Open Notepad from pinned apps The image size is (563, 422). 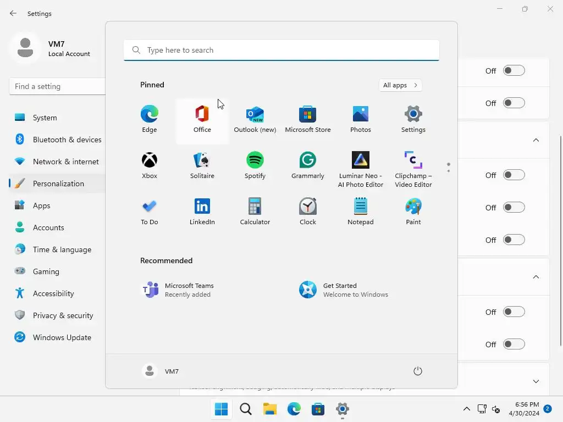tap(361, 212)
